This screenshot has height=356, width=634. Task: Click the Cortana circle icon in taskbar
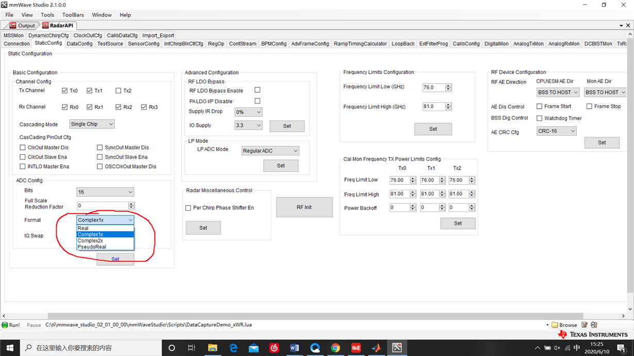[x=172, y=348]
